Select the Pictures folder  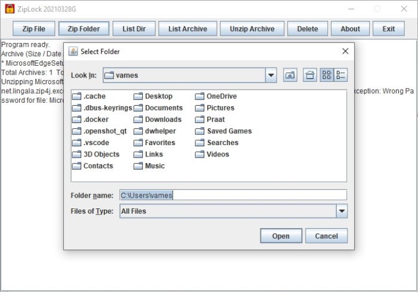click(x=214, y=107)
